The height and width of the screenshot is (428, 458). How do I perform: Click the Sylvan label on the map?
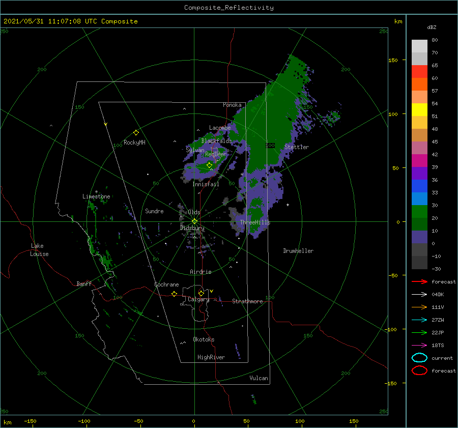tap(195, 150)
